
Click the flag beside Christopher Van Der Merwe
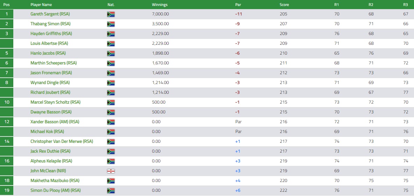click(x=111, y=142)
